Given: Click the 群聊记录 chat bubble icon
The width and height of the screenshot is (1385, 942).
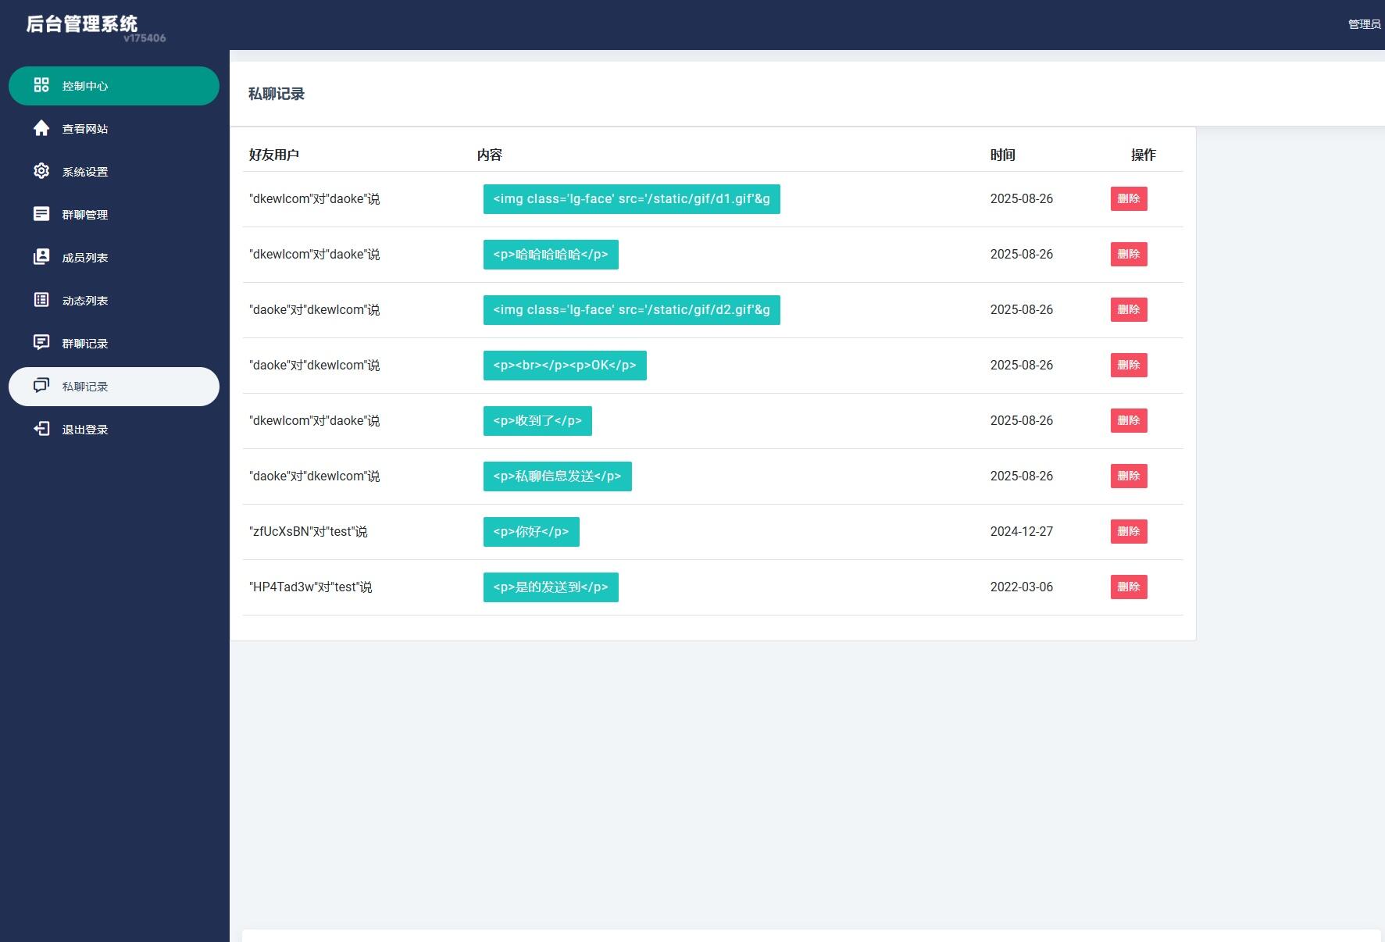Looking at the screenshot, I should [41, 343].
